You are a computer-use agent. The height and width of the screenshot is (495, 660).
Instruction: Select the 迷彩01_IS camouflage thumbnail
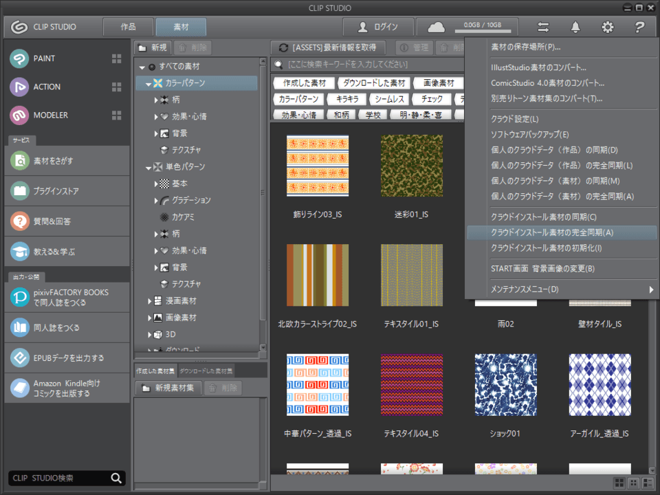click(412, 166)
